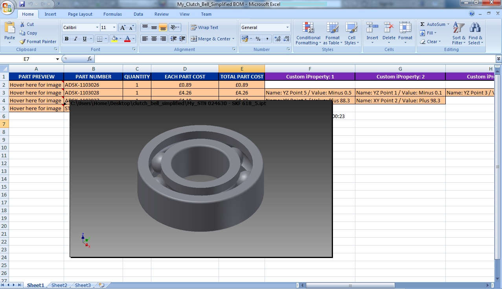This screenshot has width=502, height=289.
Task: Center text horizontally
Action: (x=154, y=39)
